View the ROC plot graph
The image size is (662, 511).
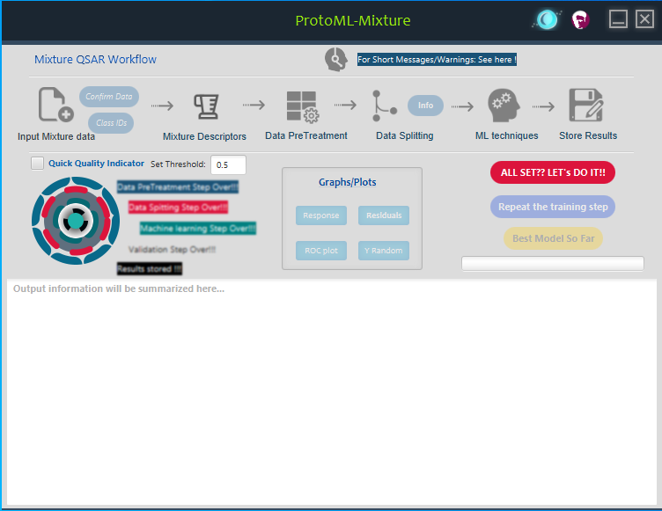[x=320, y=251]
